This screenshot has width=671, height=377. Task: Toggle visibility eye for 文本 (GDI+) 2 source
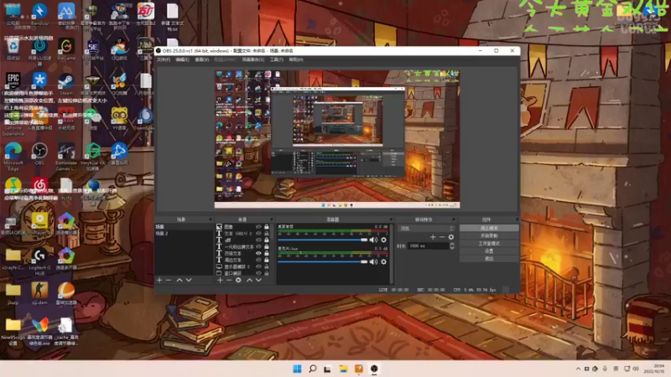pos(258,234)
